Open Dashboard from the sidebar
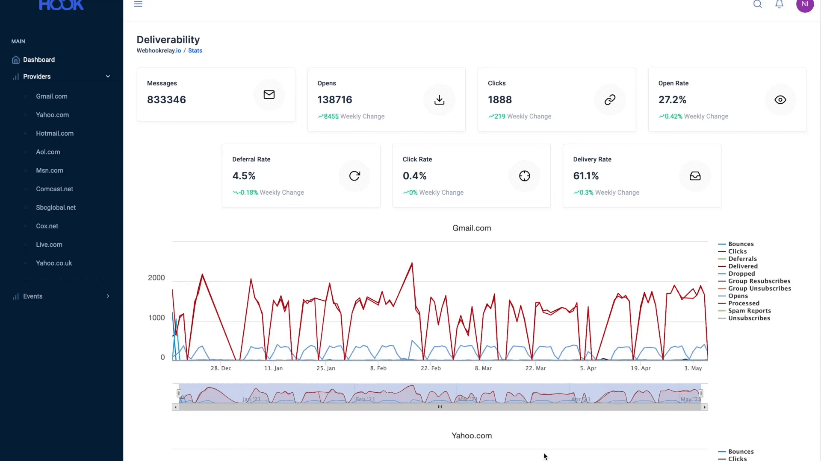The image size is (821, 461). 38,60
